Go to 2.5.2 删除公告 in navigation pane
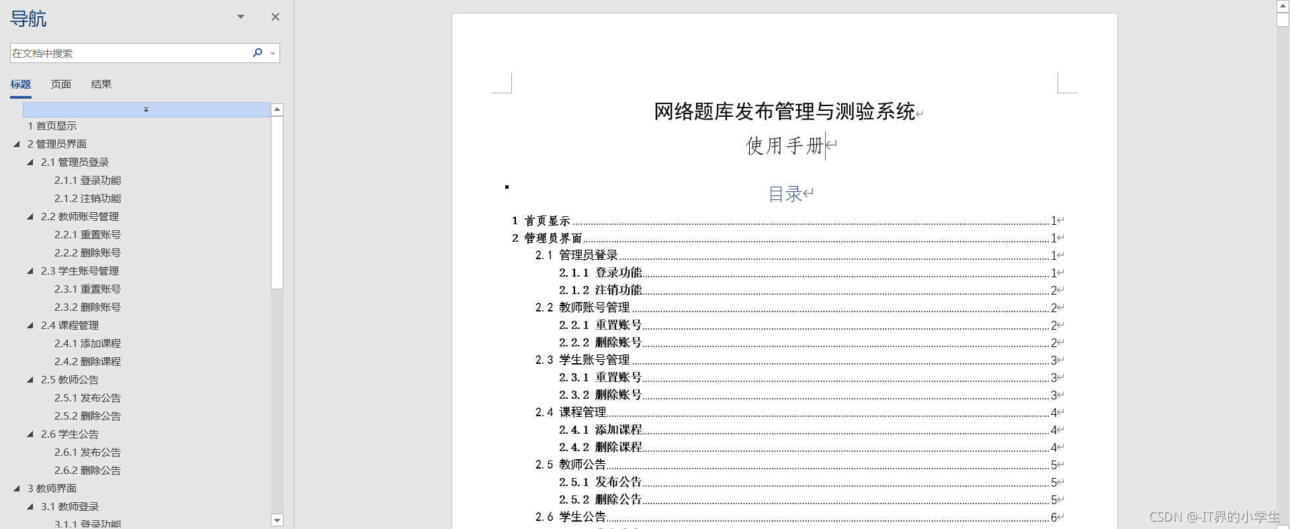 88,416
